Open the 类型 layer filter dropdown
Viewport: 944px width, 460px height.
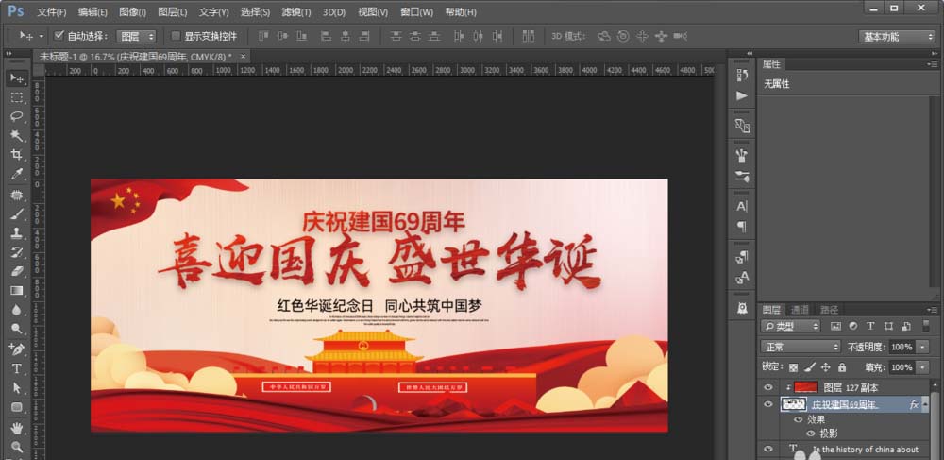[790, 326]
